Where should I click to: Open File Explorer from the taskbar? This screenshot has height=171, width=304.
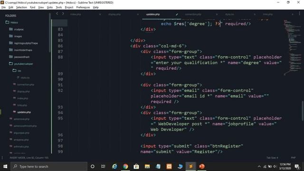click(147, 166)
